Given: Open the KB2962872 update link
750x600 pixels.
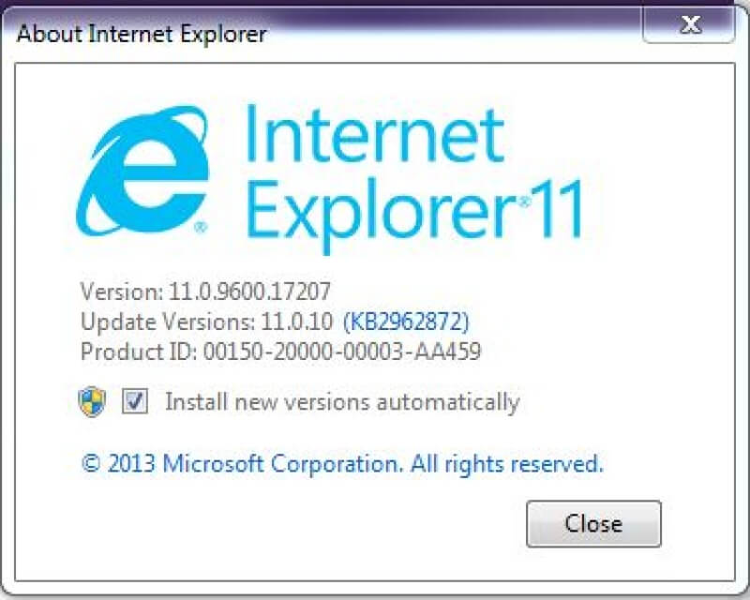Looking at the screenshot, I should coord(406,321).
